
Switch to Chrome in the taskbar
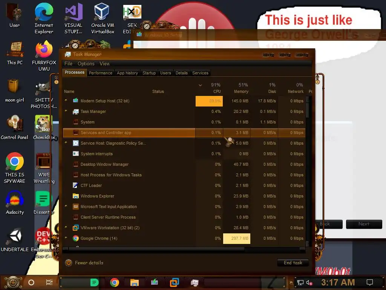(x=115, y=282)
